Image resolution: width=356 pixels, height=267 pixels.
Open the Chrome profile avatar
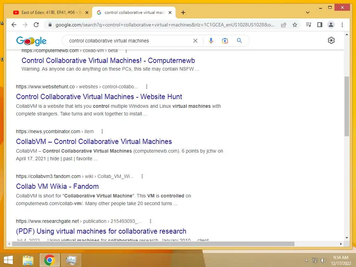coord(331,25)
